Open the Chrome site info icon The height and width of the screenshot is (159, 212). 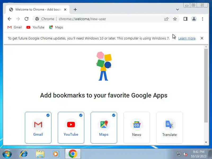click(x=37, y=19)
